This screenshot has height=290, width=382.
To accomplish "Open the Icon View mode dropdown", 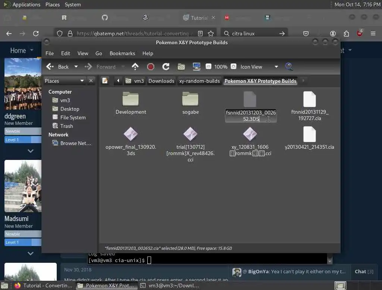I will [259, 67].
